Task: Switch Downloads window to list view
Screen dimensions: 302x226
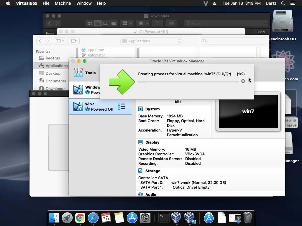Action: coord(98,23)
